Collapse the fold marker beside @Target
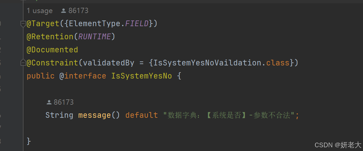 point(23,24)
